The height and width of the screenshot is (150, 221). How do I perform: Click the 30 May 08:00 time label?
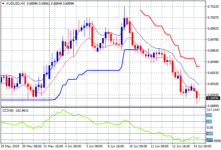point(32,146)
